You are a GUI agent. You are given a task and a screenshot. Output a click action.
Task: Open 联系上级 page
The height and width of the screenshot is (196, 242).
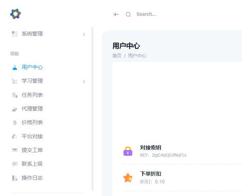pyautogui.click(x=32, y=164)
